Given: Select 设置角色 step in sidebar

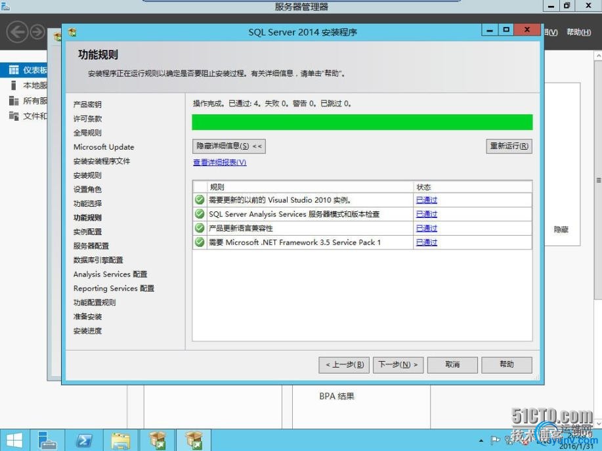Looking at the screenshot, I should (x=87, y=189).
